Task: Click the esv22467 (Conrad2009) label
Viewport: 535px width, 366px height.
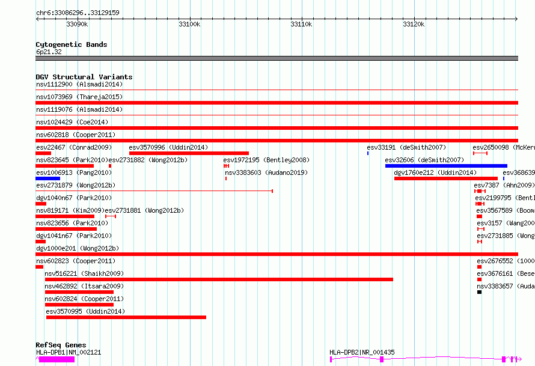Action: point(74,147)
